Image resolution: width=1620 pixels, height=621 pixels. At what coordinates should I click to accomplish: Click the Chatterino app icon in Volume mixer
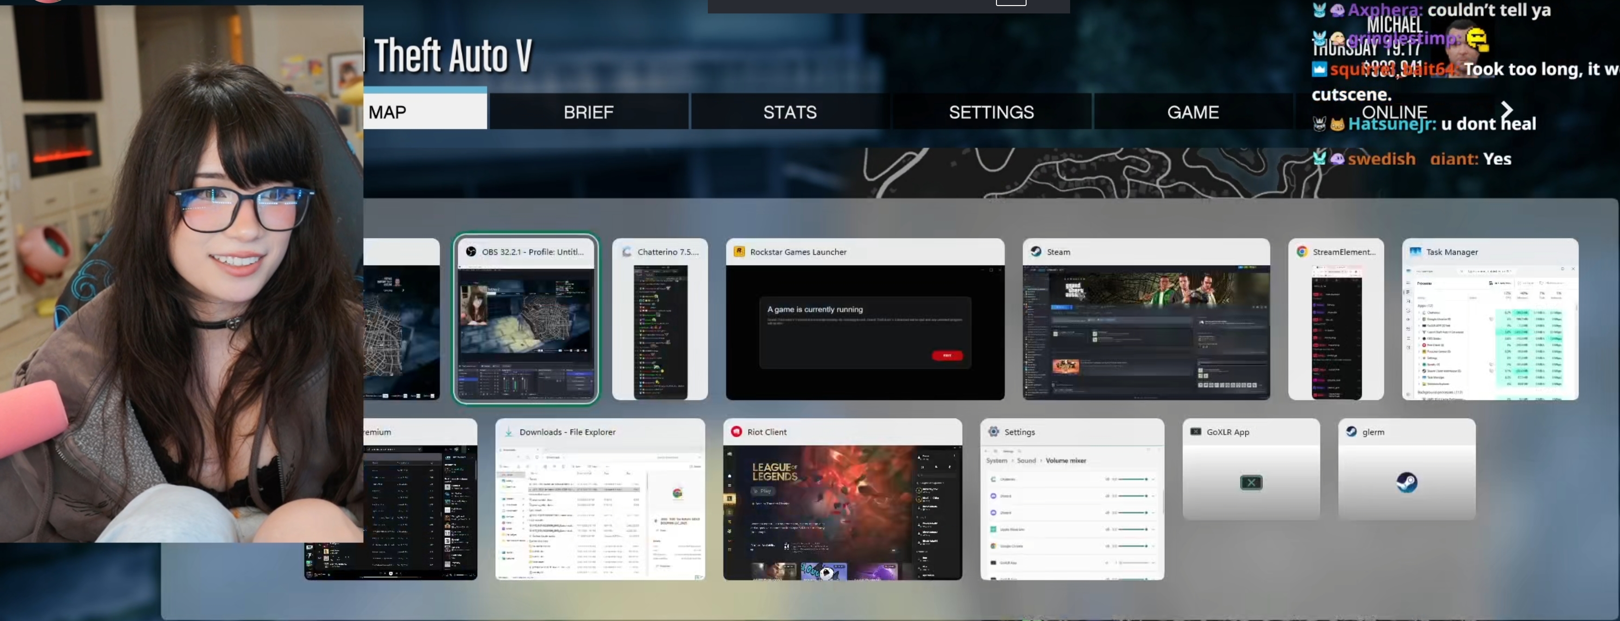(994, 480)
